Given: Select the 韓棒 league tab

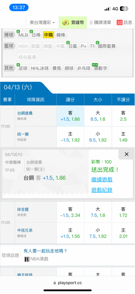Looking at the screenshot, I should [61, 35].
